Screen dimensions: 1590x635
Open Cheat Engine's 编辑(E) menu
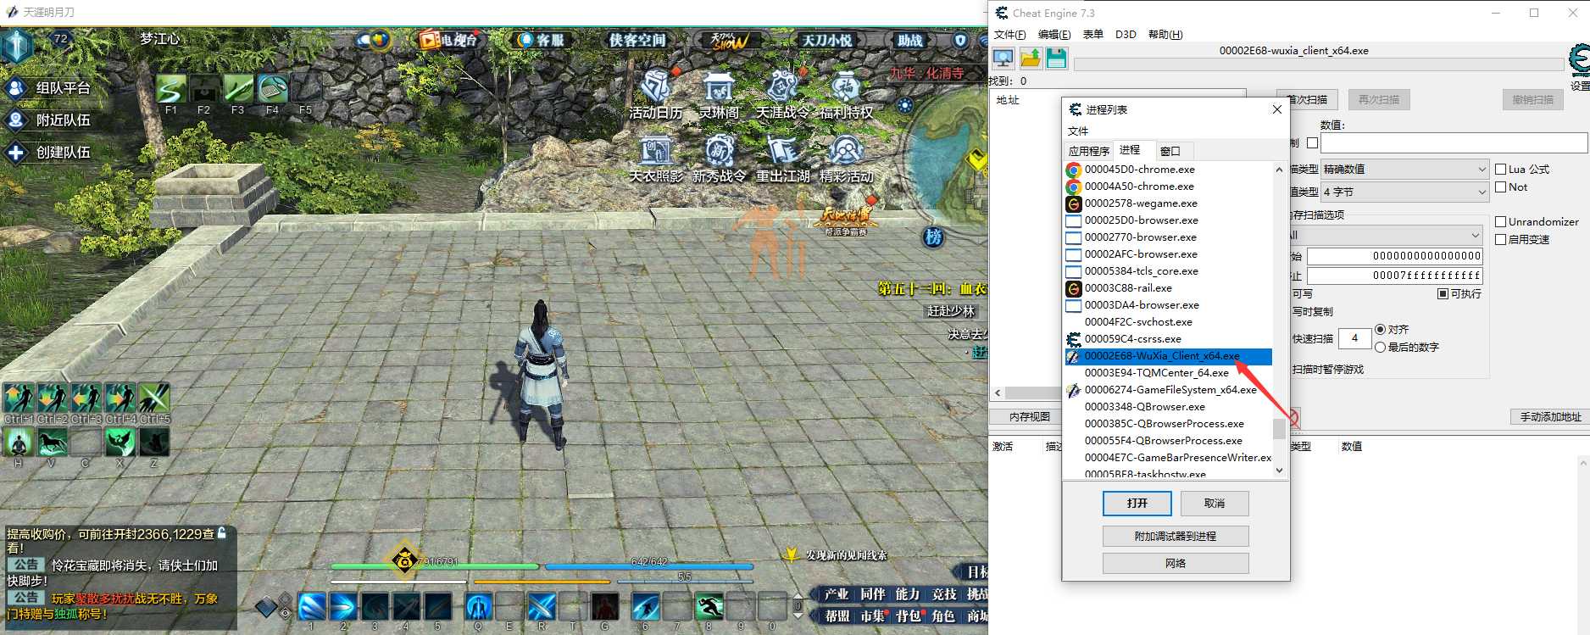point(1054,35)
